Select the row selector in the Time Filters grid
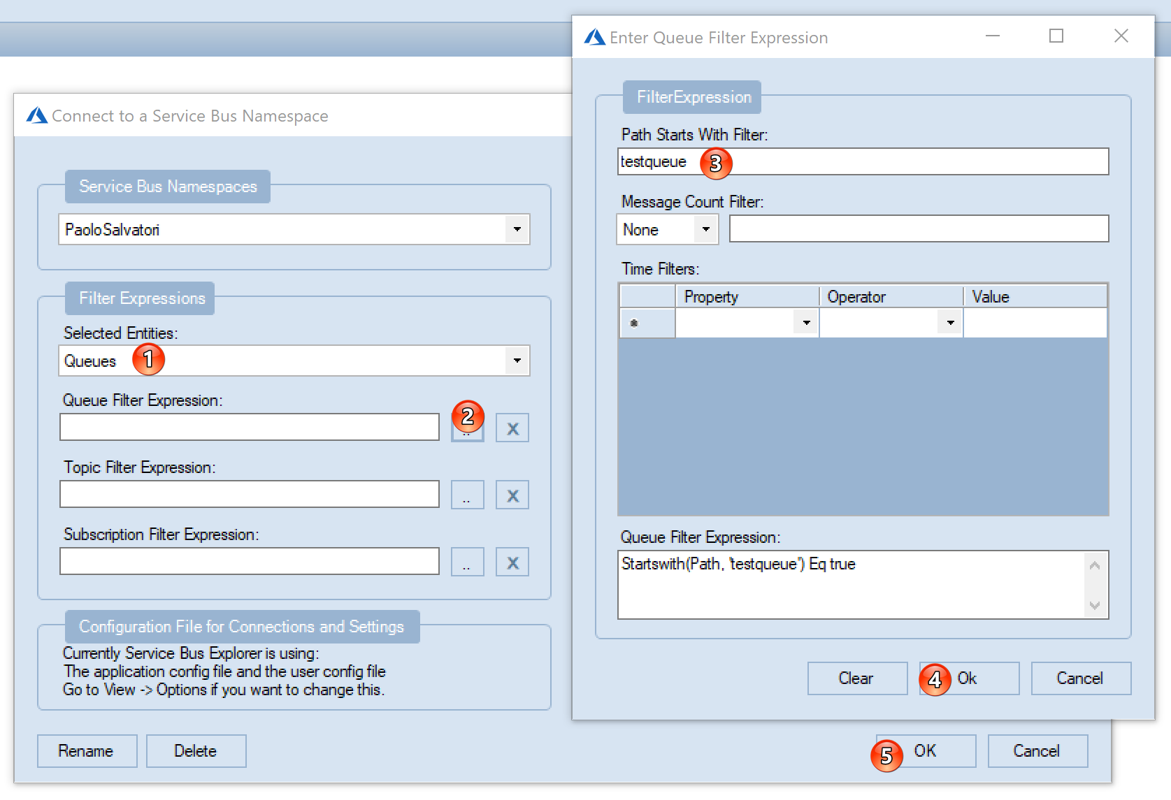This screenshot has width=1171, height=800. (x=647, y=322)
